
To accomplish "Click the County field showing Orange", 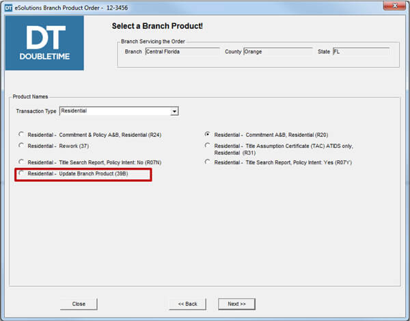I will tap(278, 51).
